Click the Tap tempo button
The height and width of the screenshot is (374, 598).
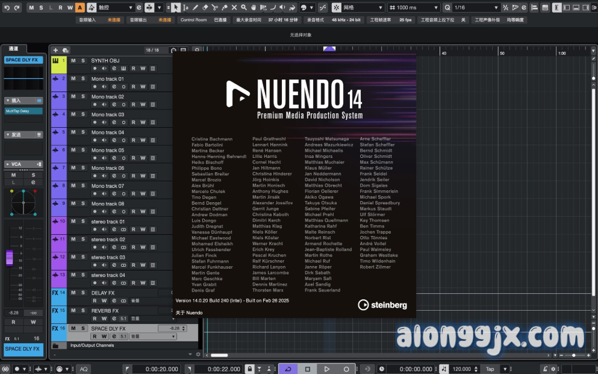(x=490, y=369)
